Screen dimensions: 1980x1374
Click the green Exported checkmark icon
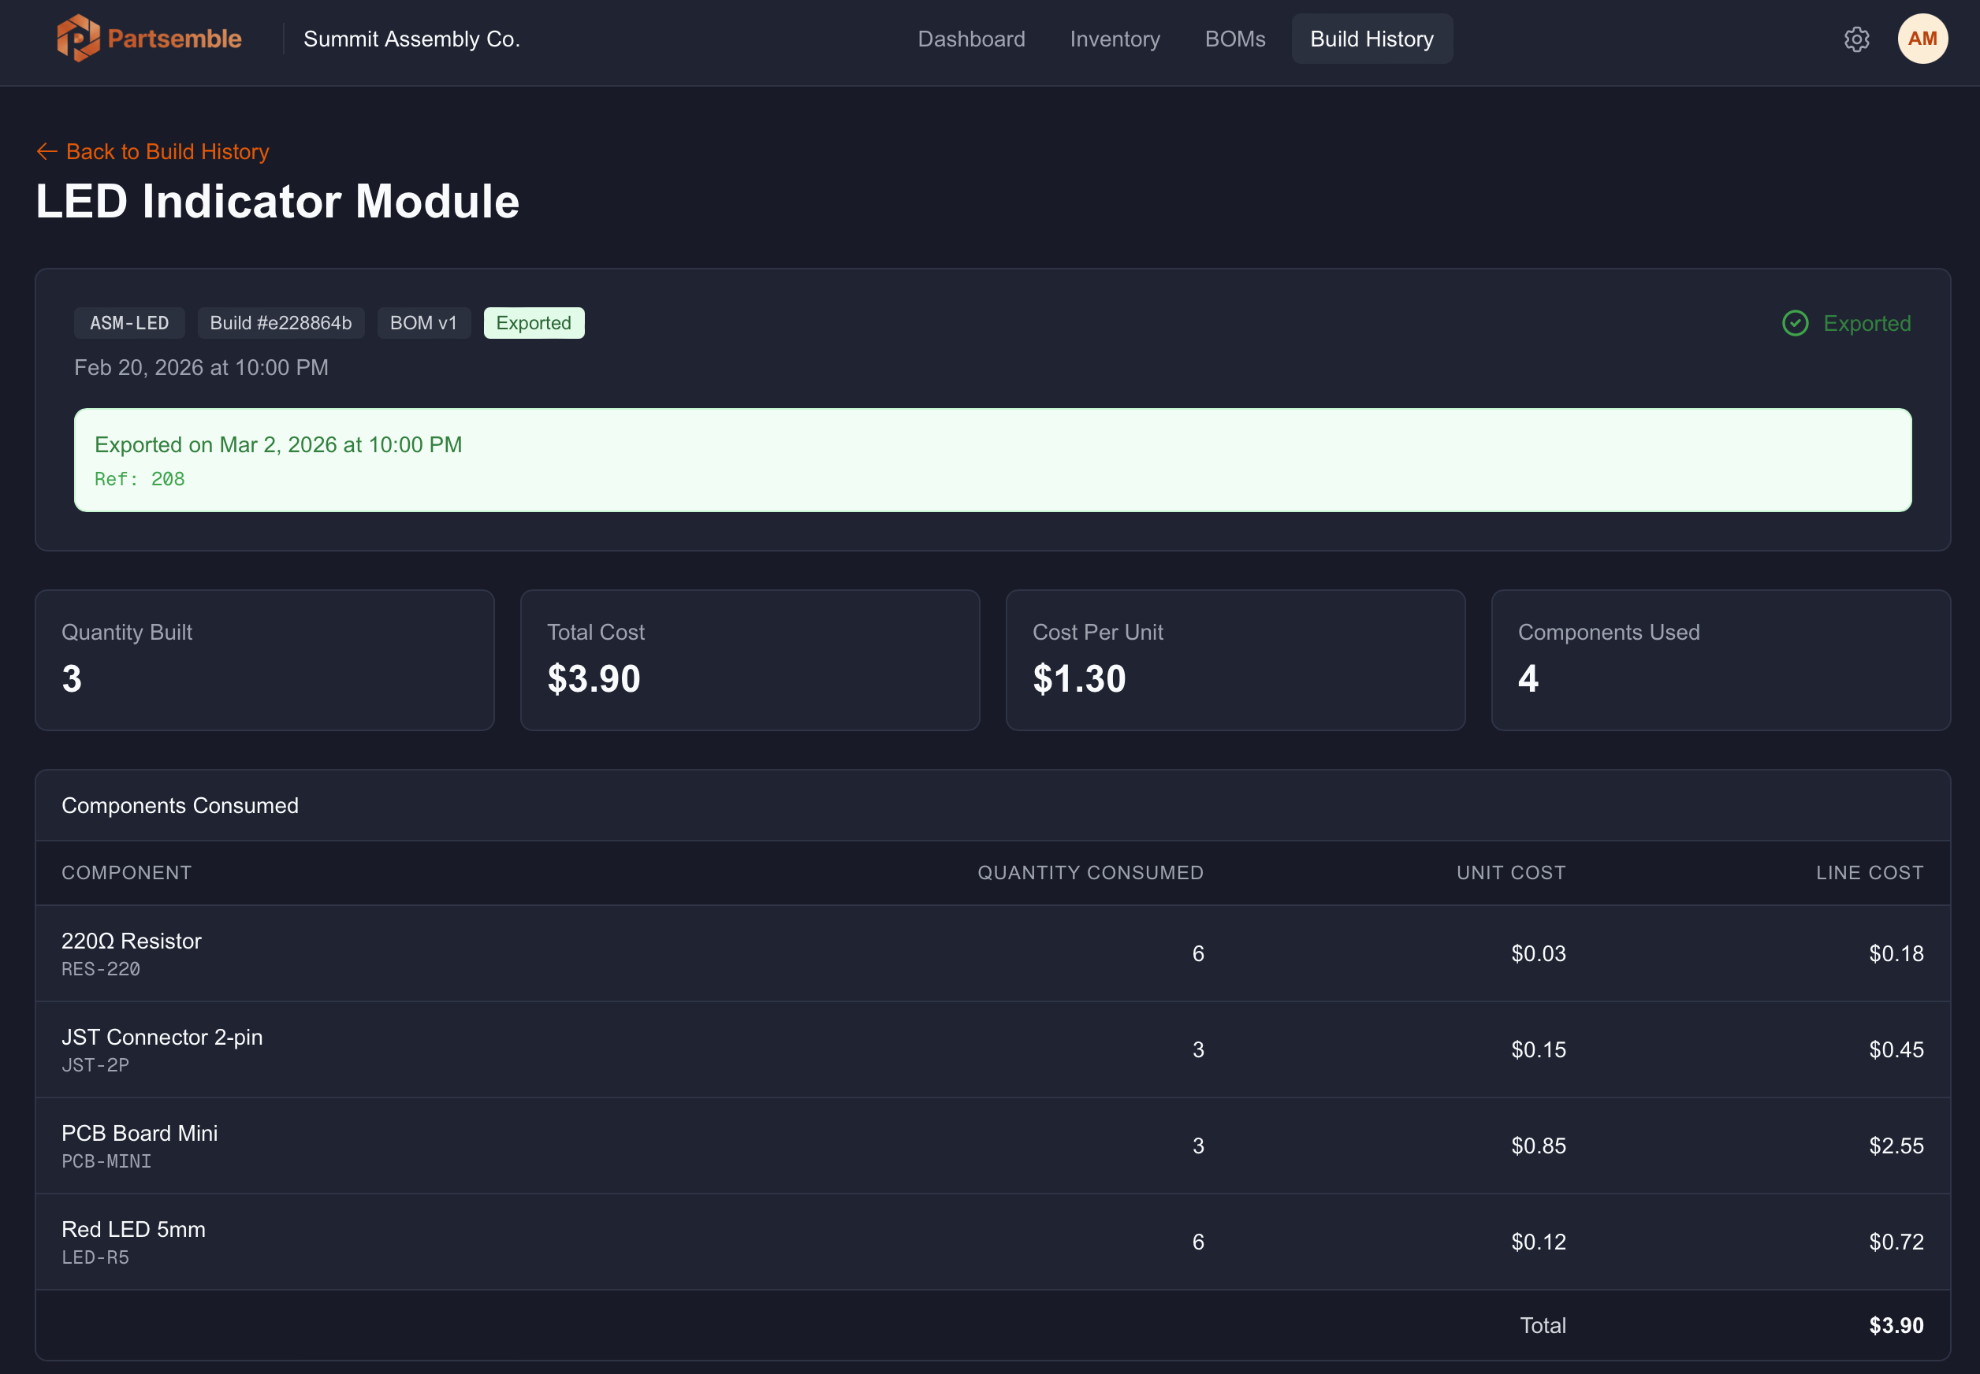[1795, 323]
